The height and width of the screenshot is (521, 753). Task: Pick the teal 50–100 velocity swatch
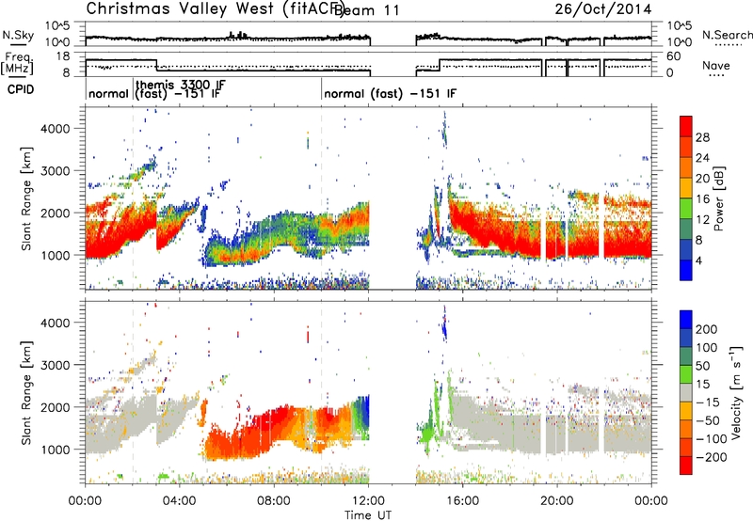tap(686, 356)
